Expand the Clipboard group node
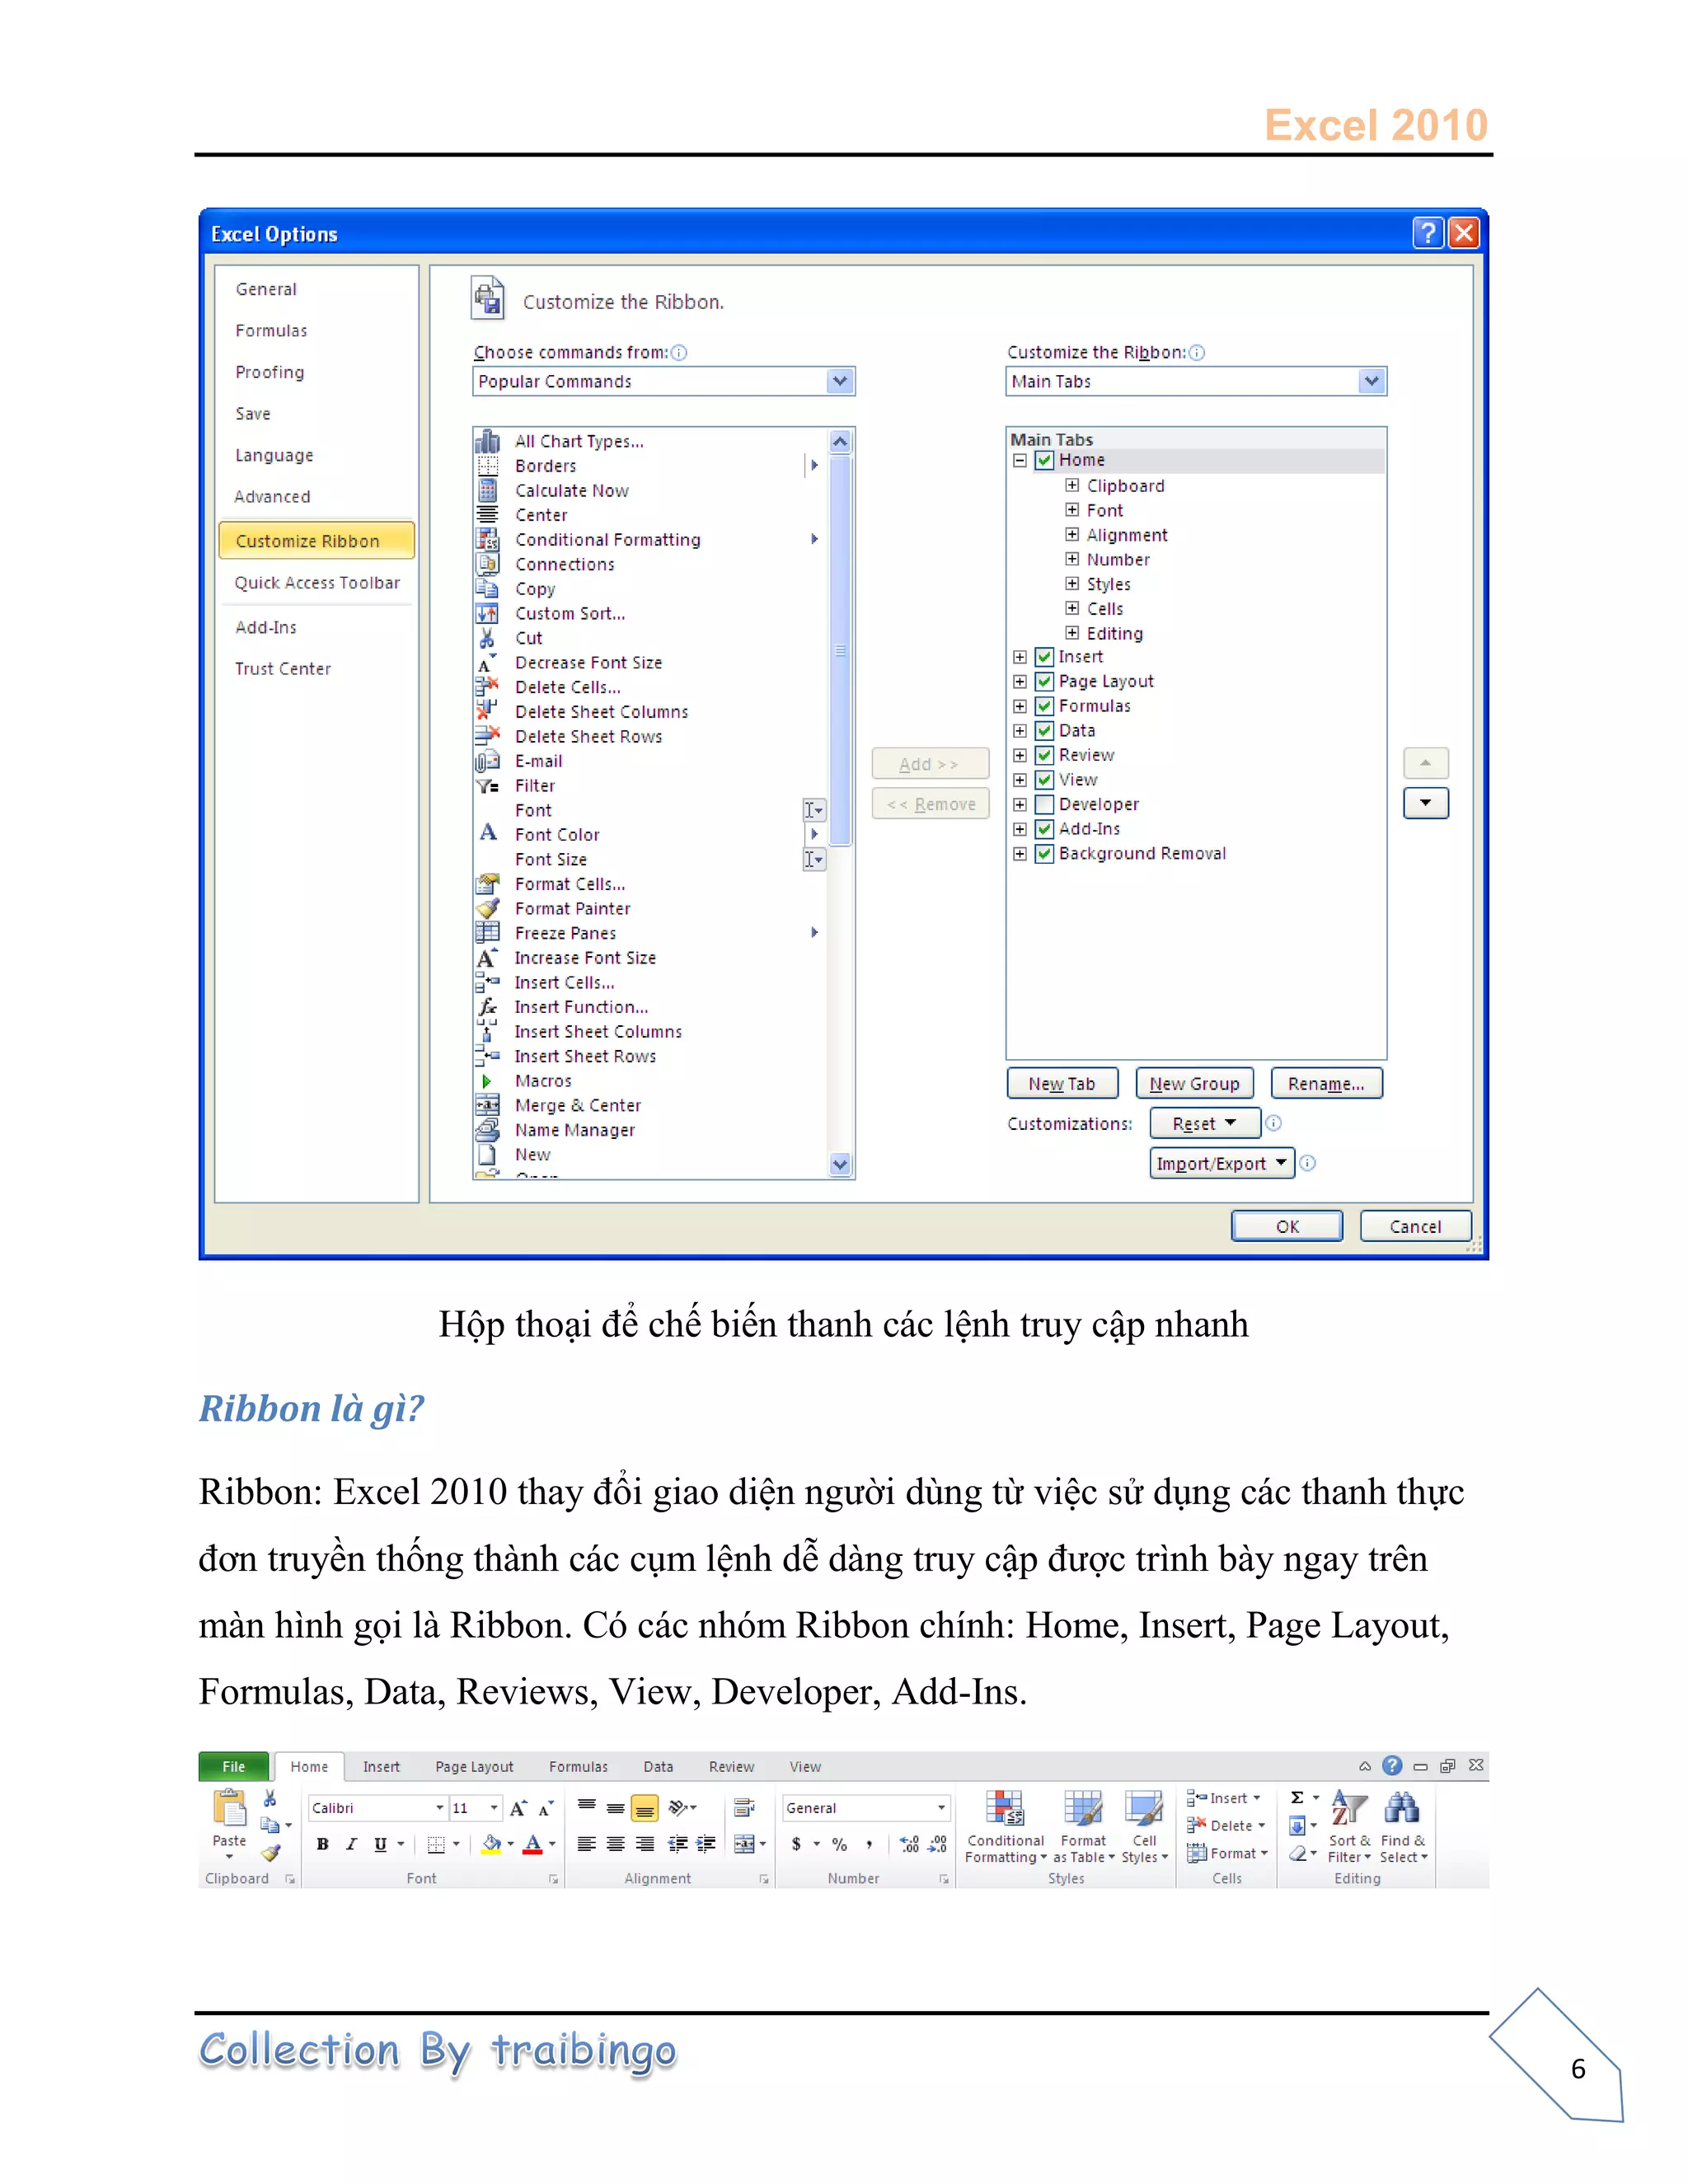Screen dimensions: 1688x2184 pyautogui.click(x=1072, y=485)
